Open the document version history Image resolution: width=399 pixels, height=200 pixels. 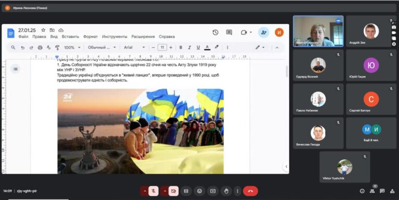click(215, 32)
